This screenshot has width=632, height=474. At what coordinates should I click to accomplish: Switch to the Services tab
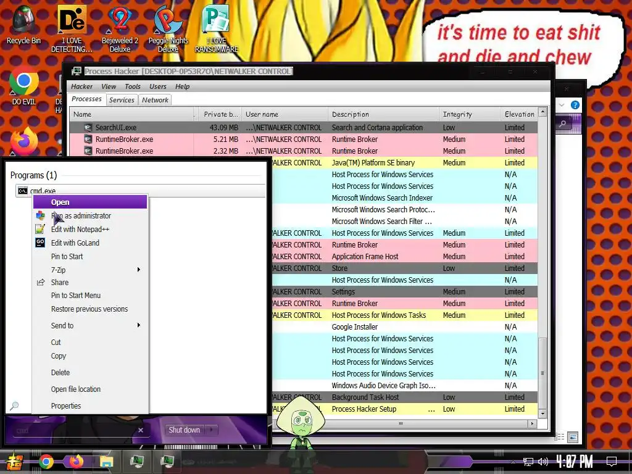point(122,100)
